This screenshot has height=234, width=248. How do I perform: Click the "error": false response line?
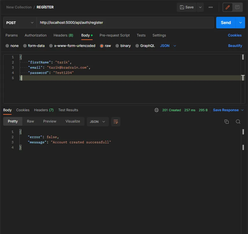coord(43,137)
